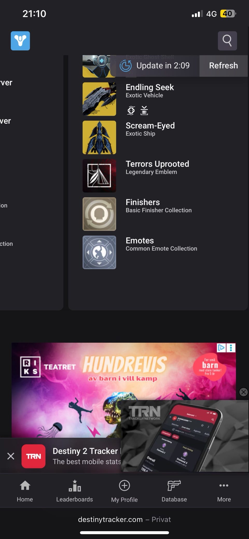Image resolution: width=249 pixels, height=539 pixels.
Task: Close the floating TRN video ad
Action: (243, 392)
